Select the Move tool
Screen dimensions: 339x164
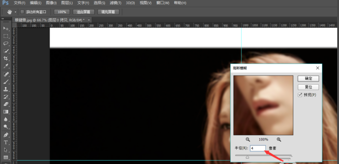click(6, 28)
